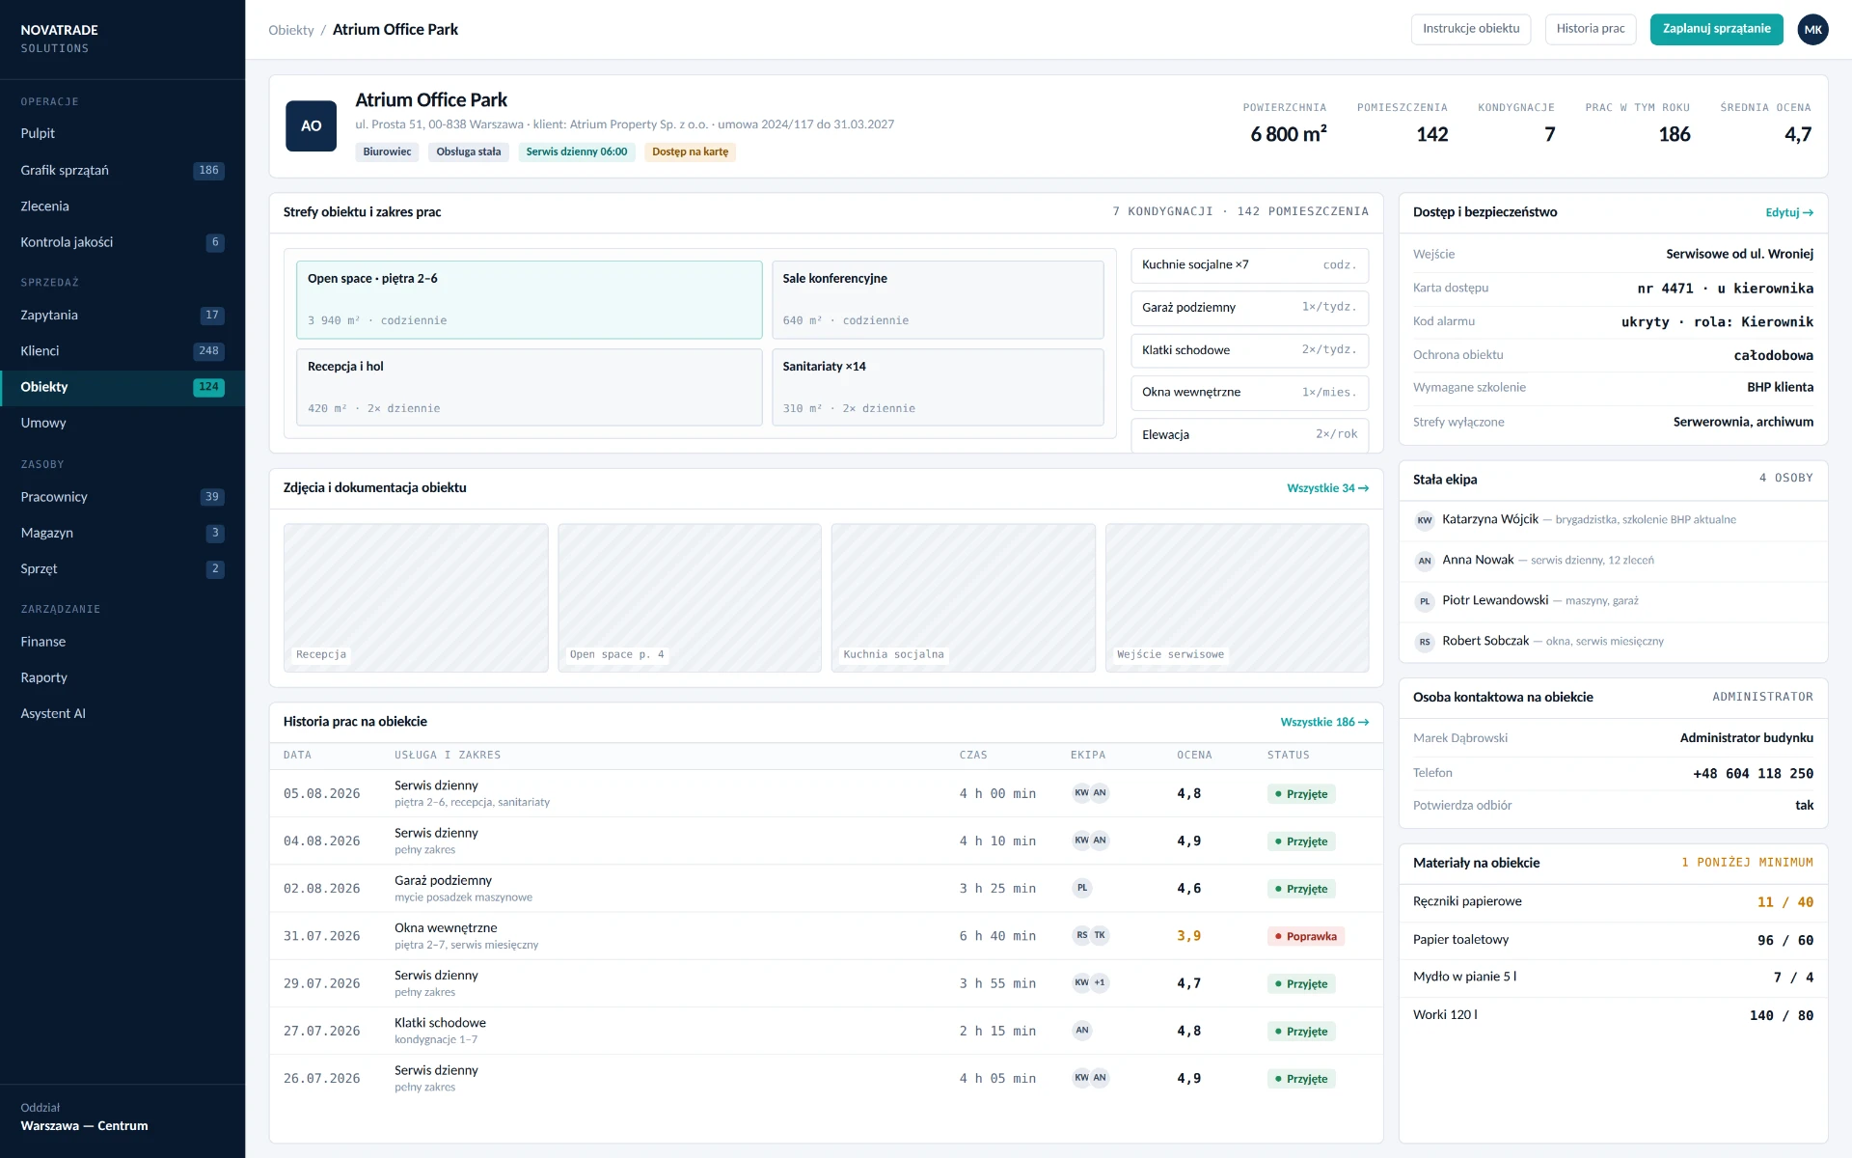Open the MK user avatar menu
The width and height of the screenshot is (1852, 1158).
[1813, 29]
